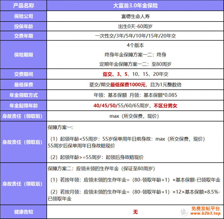Viewport: 224px width, 219px height.
Task: Click '终身年金保障方案一二：终身' line
Action: (x=135, y=55)
